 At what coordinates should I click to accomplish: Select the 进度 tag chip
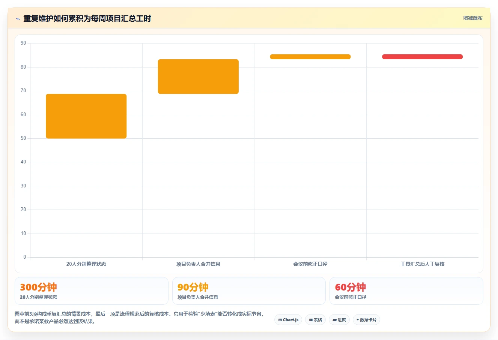(339, 320)
